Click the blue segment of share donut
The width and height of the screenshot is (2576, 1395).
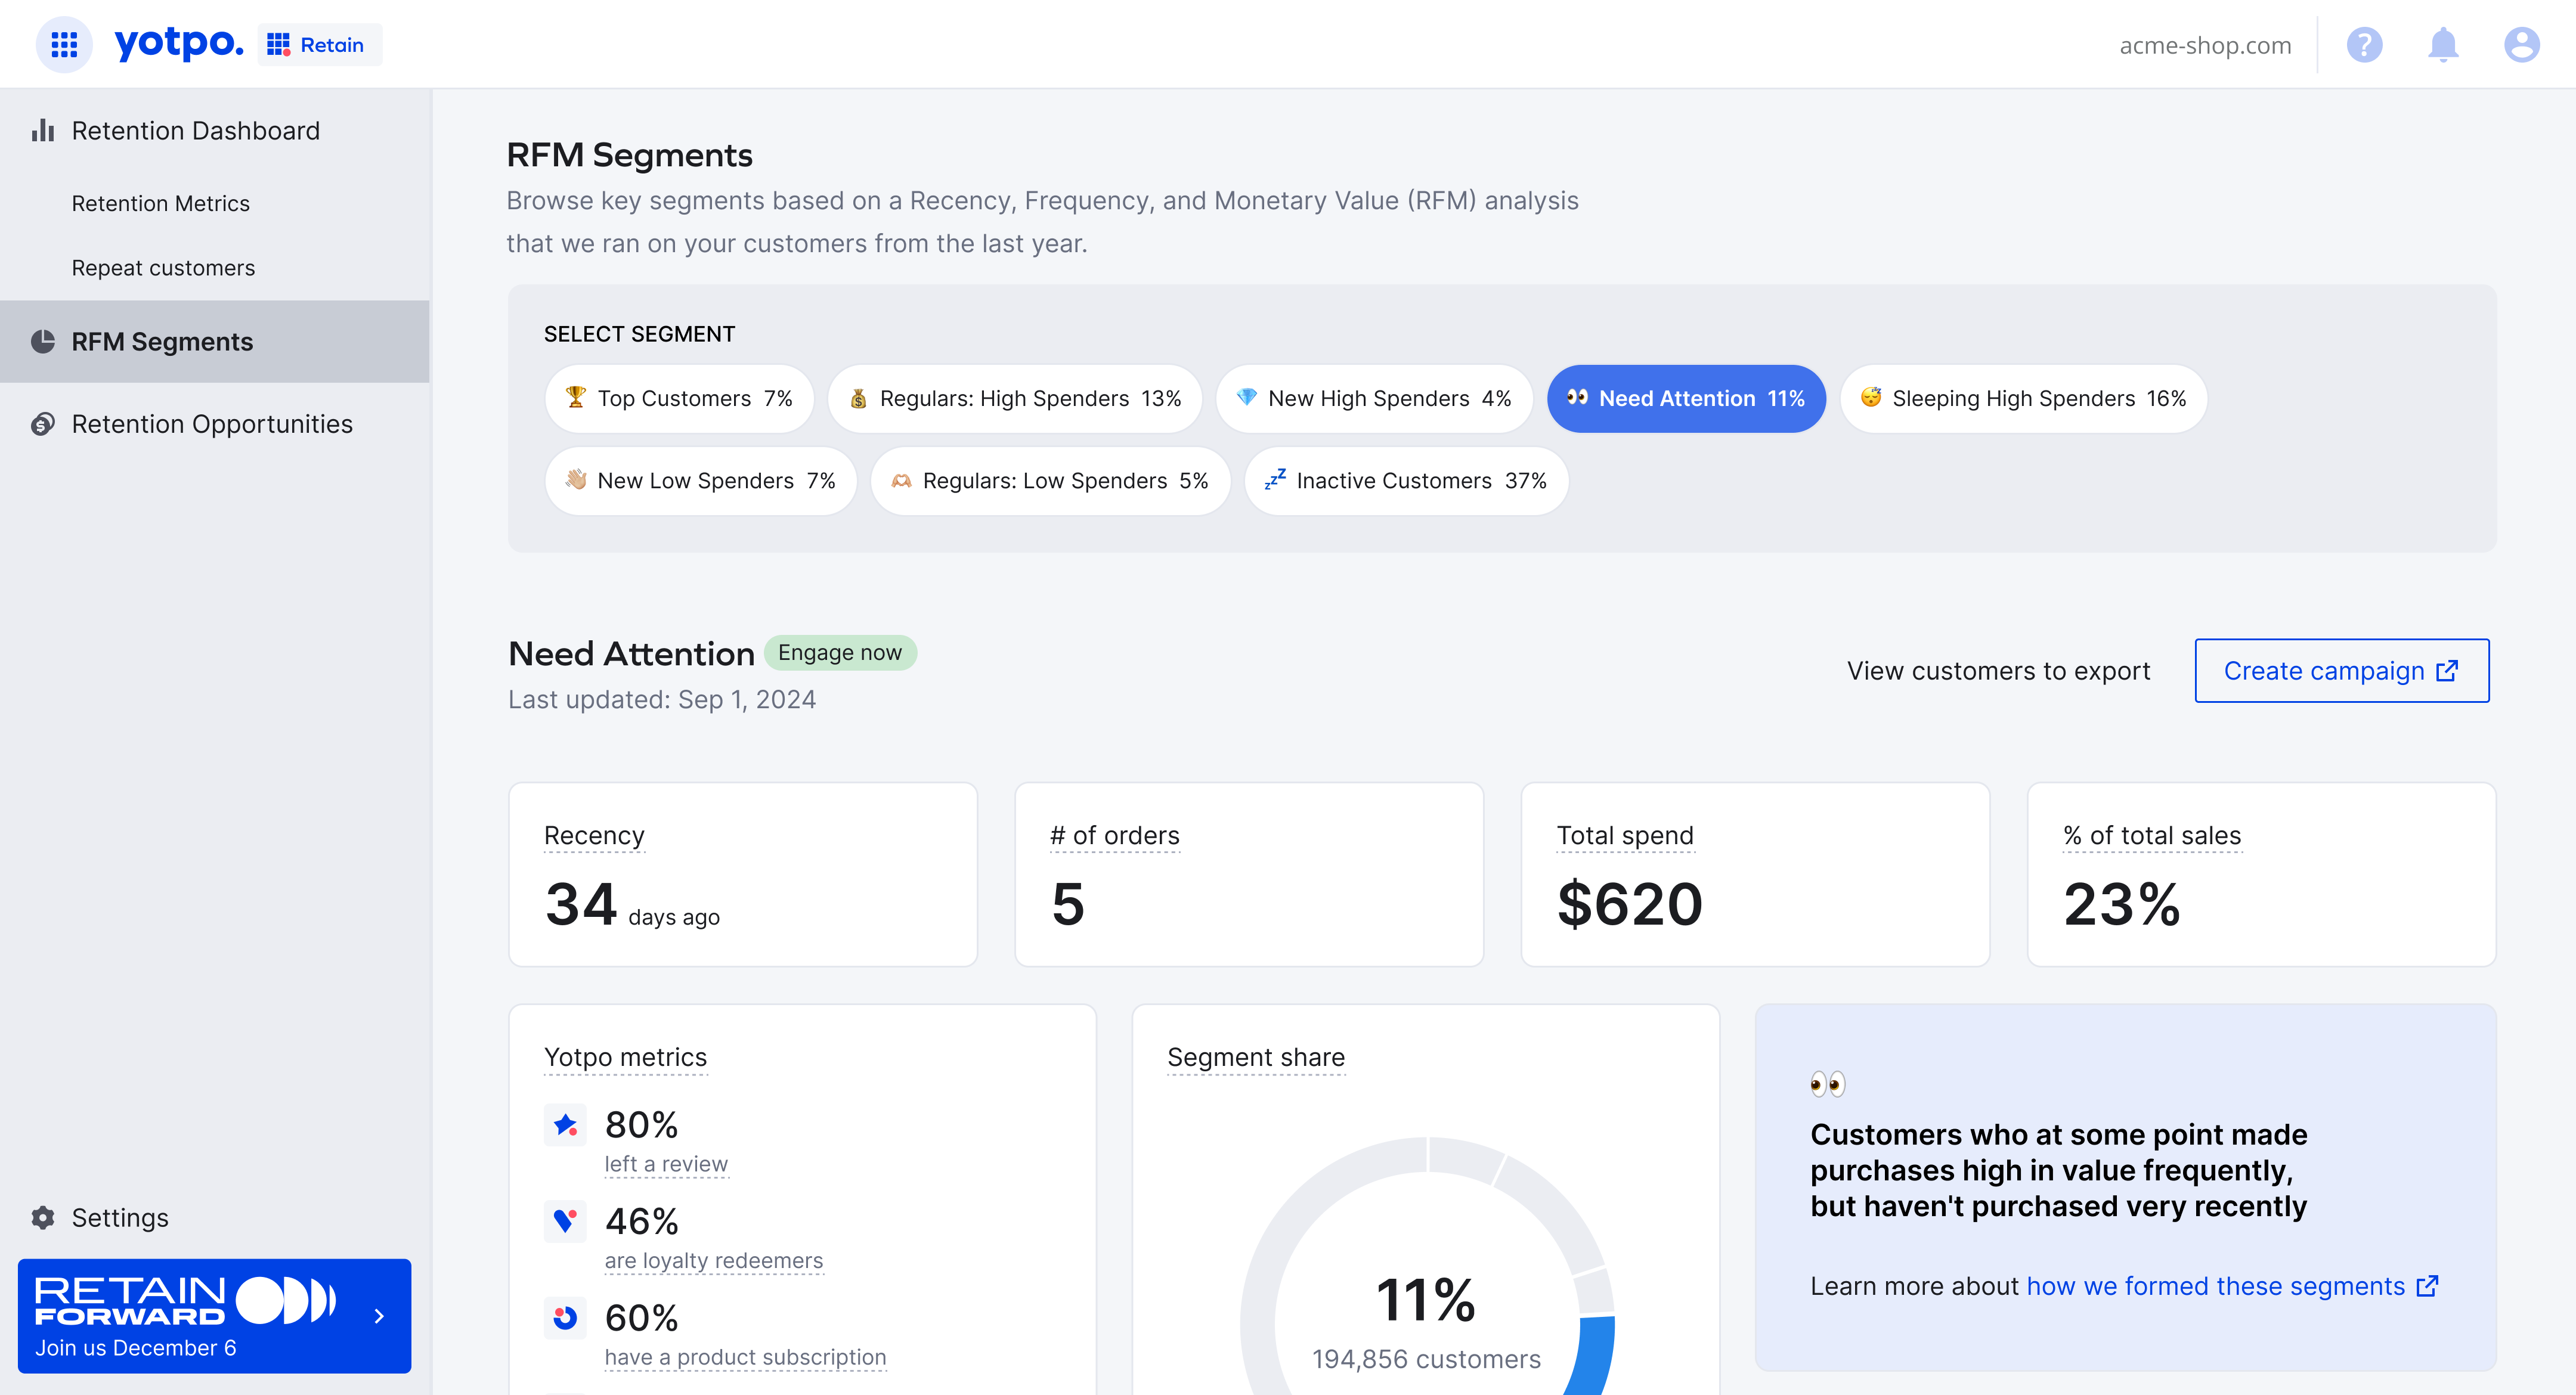pos(1594,1355)
